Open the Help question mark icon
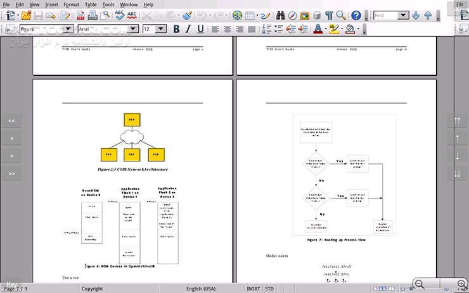This screenshot has height=293, width=469. (356, 15)
